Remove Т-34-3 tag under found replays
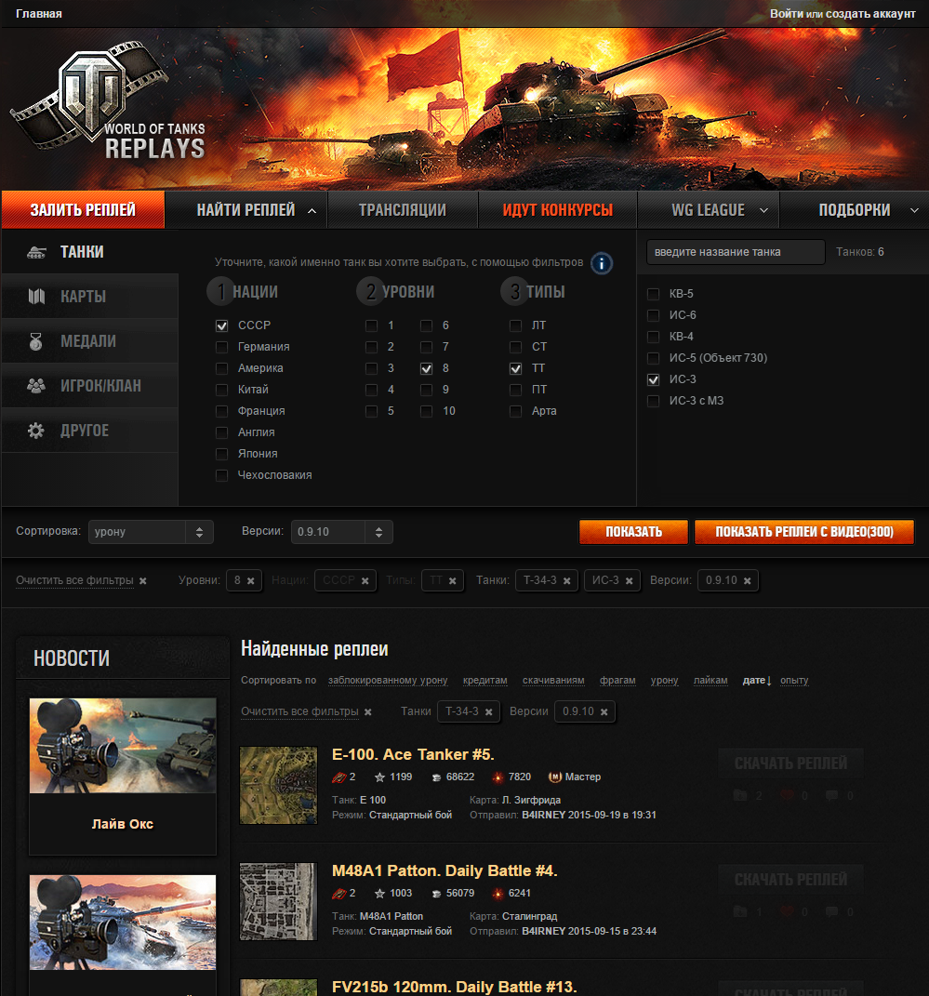Viewport: 929px width, 996px height. pyautogui.click(x=488, y=712)
